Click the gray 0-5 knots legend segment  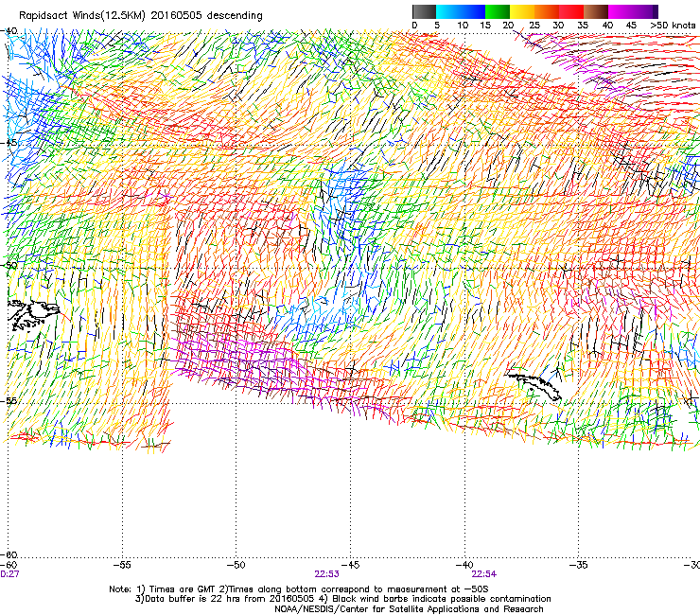424,11
